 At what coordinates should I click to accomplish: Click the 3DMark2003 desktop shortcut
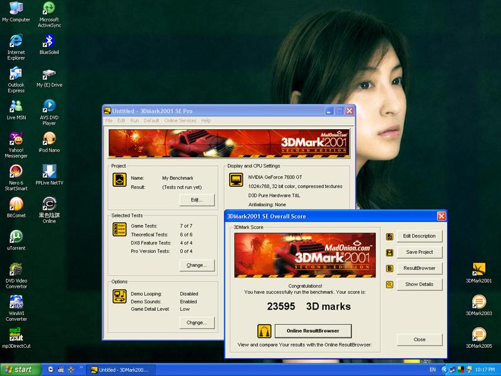click(x=478, y=306)
